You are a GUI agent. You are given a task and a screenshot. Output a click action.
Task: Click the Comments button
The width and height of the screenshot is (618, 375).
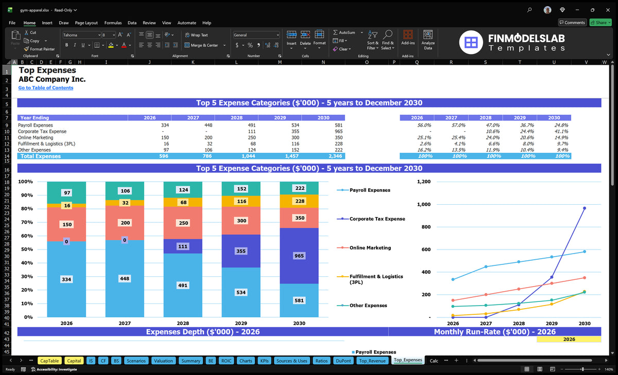pos(572,23)
